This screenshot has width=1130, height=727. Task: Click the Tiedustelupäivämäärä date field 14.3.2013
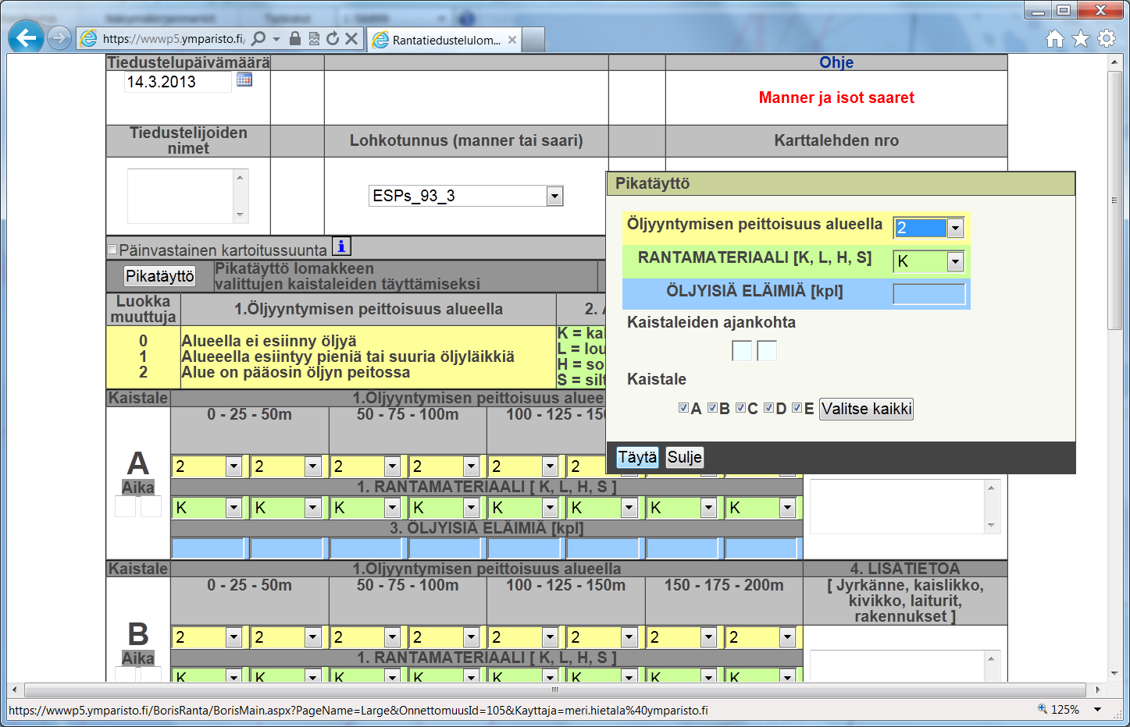pos(178,82)
